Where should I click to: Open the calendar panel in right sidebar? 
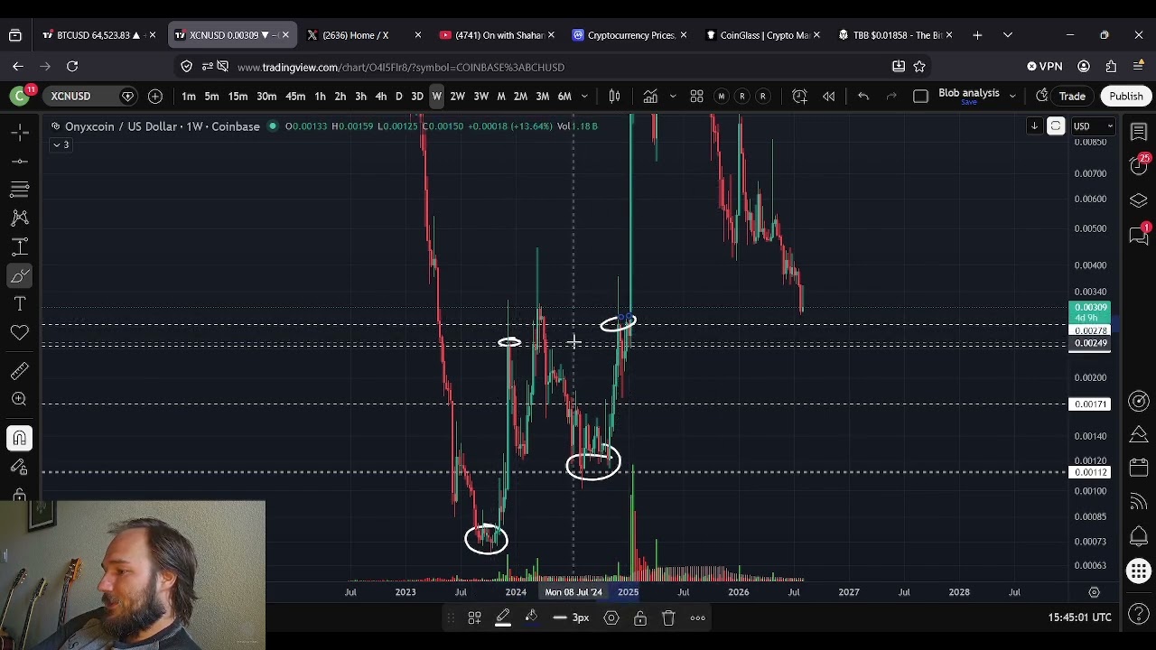pyautogui.click(x=1139, y=468)
